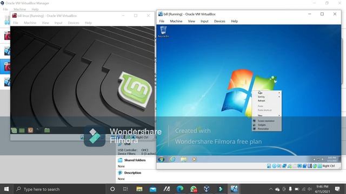This screenshot has height=194, width=346.
Task: Open Machine menu in VirtualBox Manager window
Action: [x=19, y=9]
